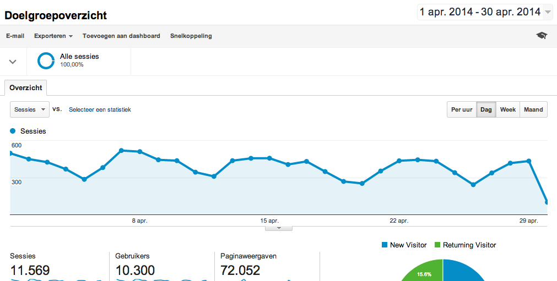557x281 pixels.
Task: Click the blue New Visitor legend swatch
Action: click(384, 245)
